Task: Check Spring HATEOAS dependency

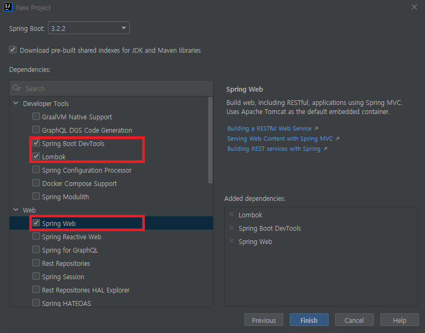Action: click(x=36, y=303)
